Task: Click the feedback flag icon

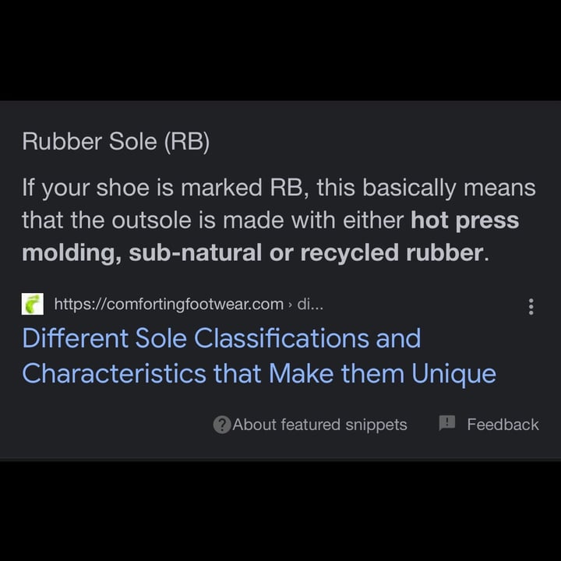Action: click(x=447, y=423)
